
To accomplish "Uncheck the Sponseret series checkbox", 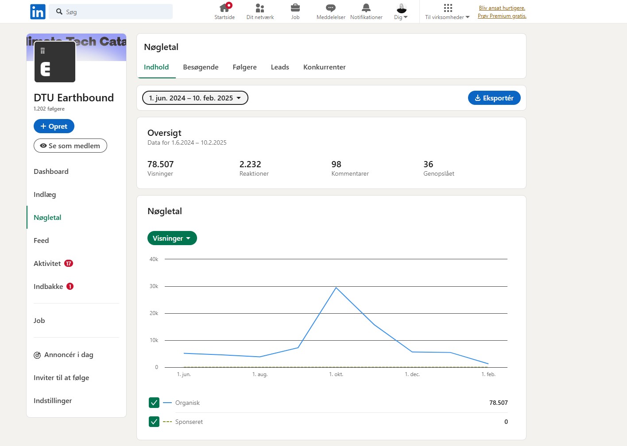I will [x=154, y=422].
